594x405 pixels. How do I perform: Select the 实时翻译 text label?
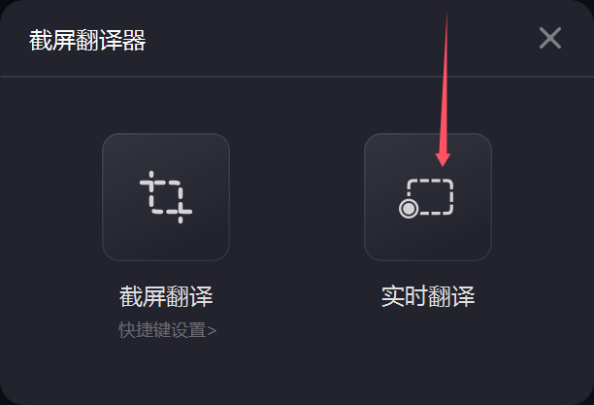click(x=428, y=296)
